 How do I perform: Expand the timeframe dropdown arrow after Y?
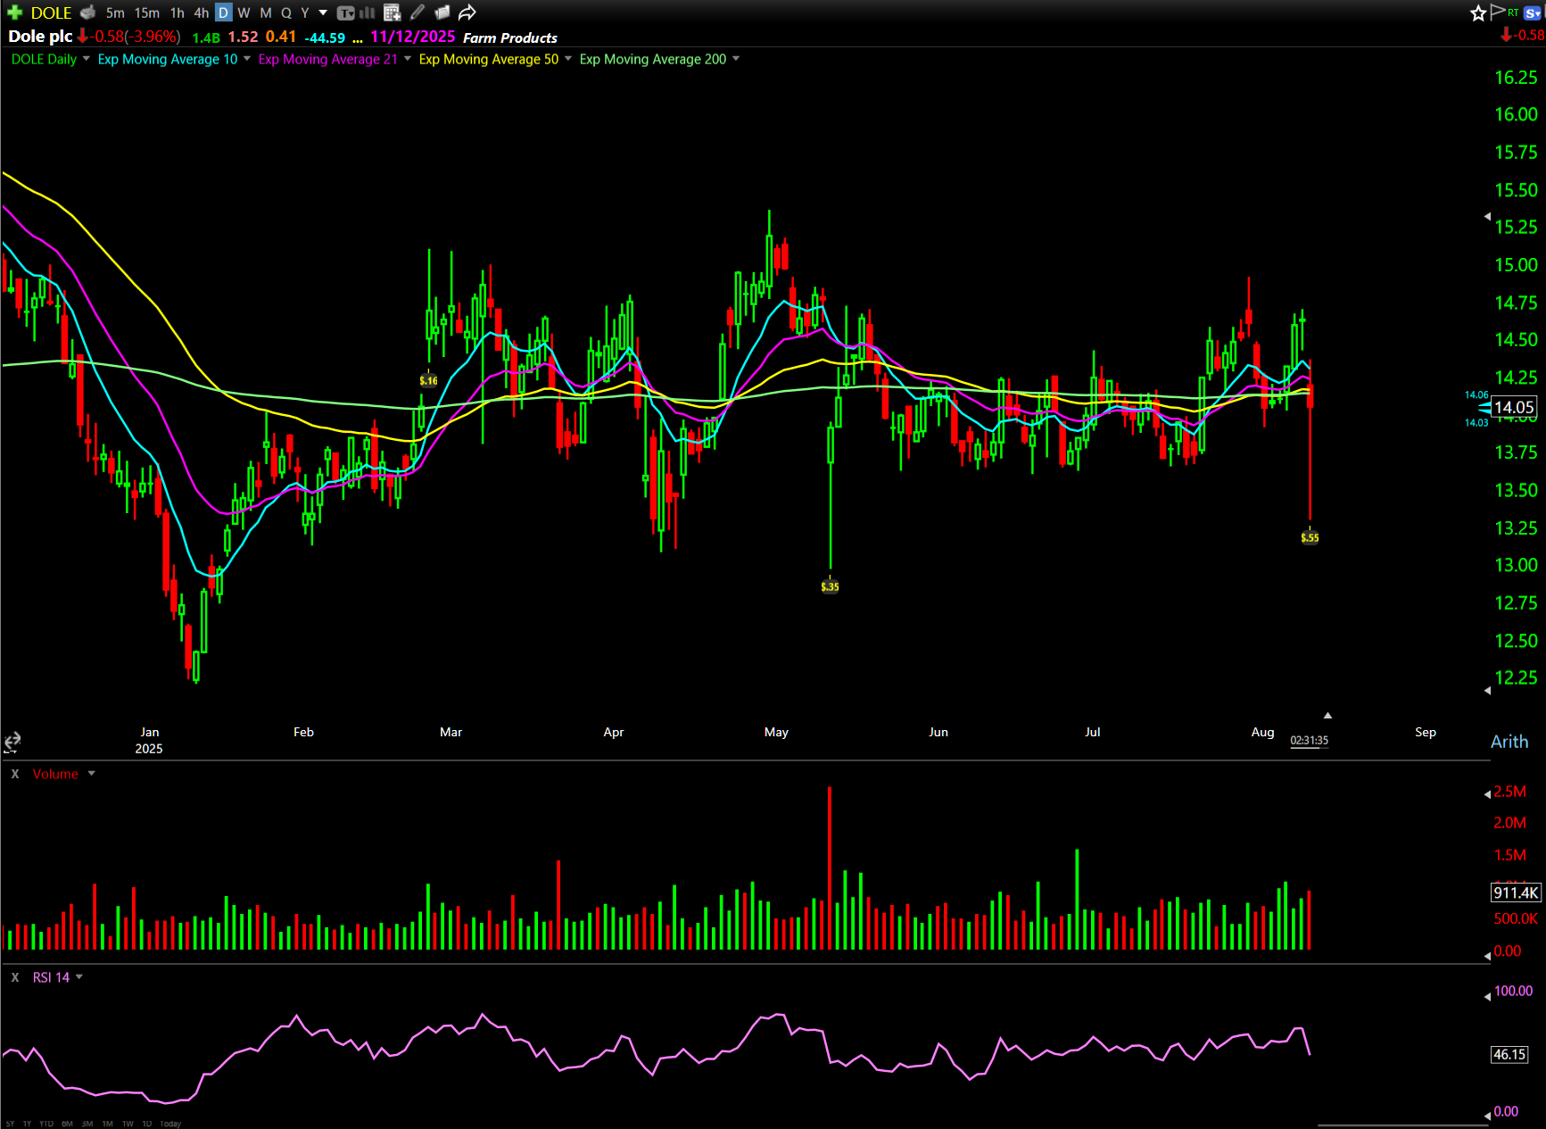pyautogui.click(x=323, y=12)
